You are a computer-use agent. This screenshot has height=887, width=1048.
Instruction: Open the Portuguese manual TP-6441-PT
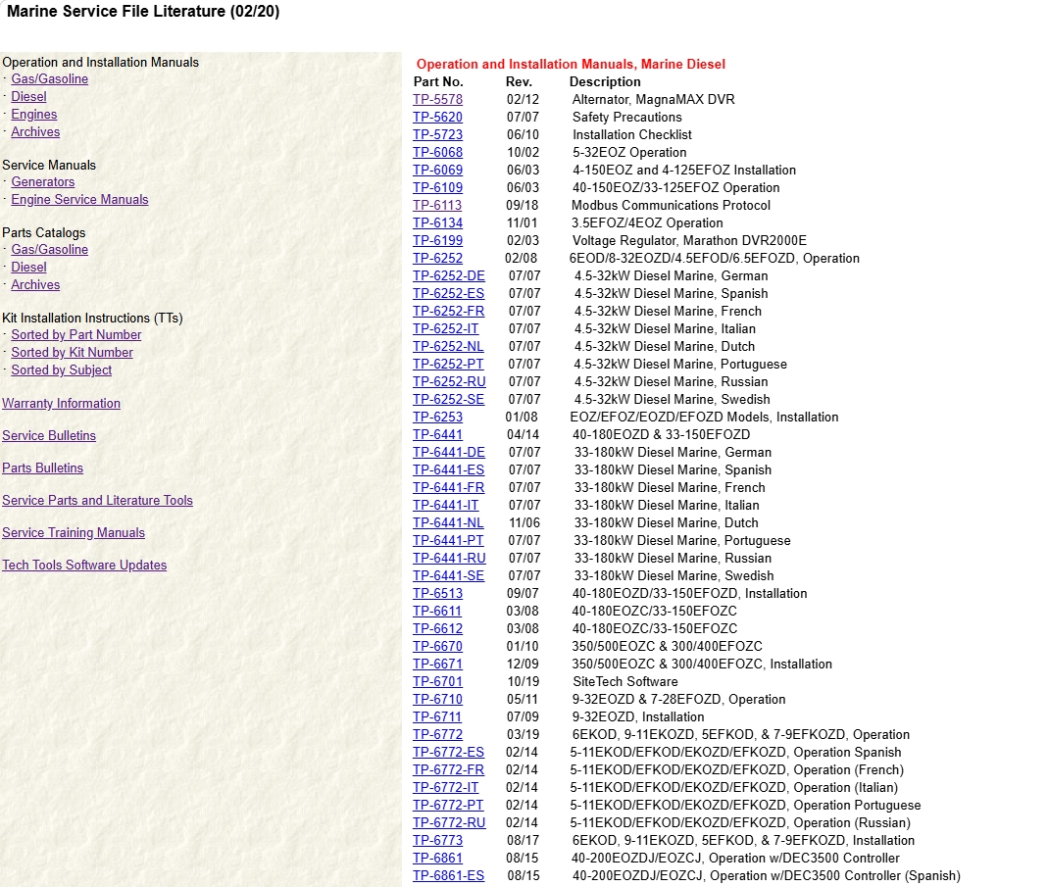coord(448,541)
